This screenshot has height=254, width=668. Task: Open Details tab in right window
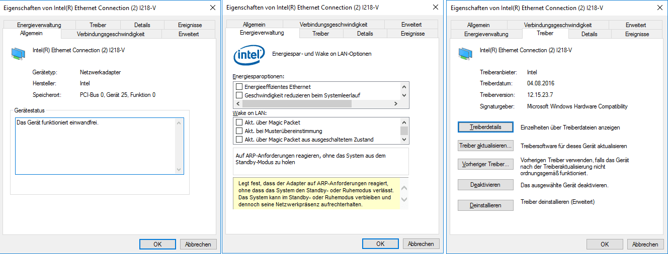pyautogui.click(x=590, y=34)
